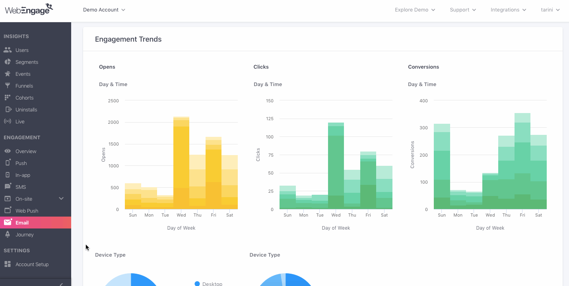Open engagement Overview
Screen dimensions: 569x286
pyautogui.click(x=26, y=152)
